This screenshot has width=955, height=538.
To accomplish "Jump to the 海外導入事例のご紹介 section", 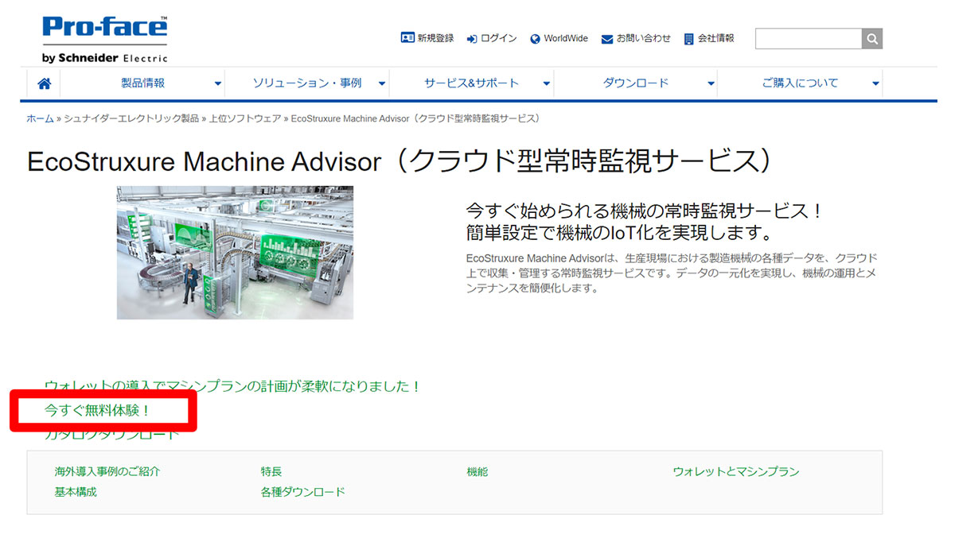I will pos(107,472).
